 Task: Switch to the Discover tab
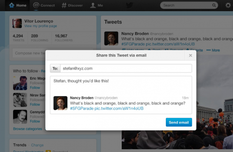pyautogui.click(x=72, y=5)
